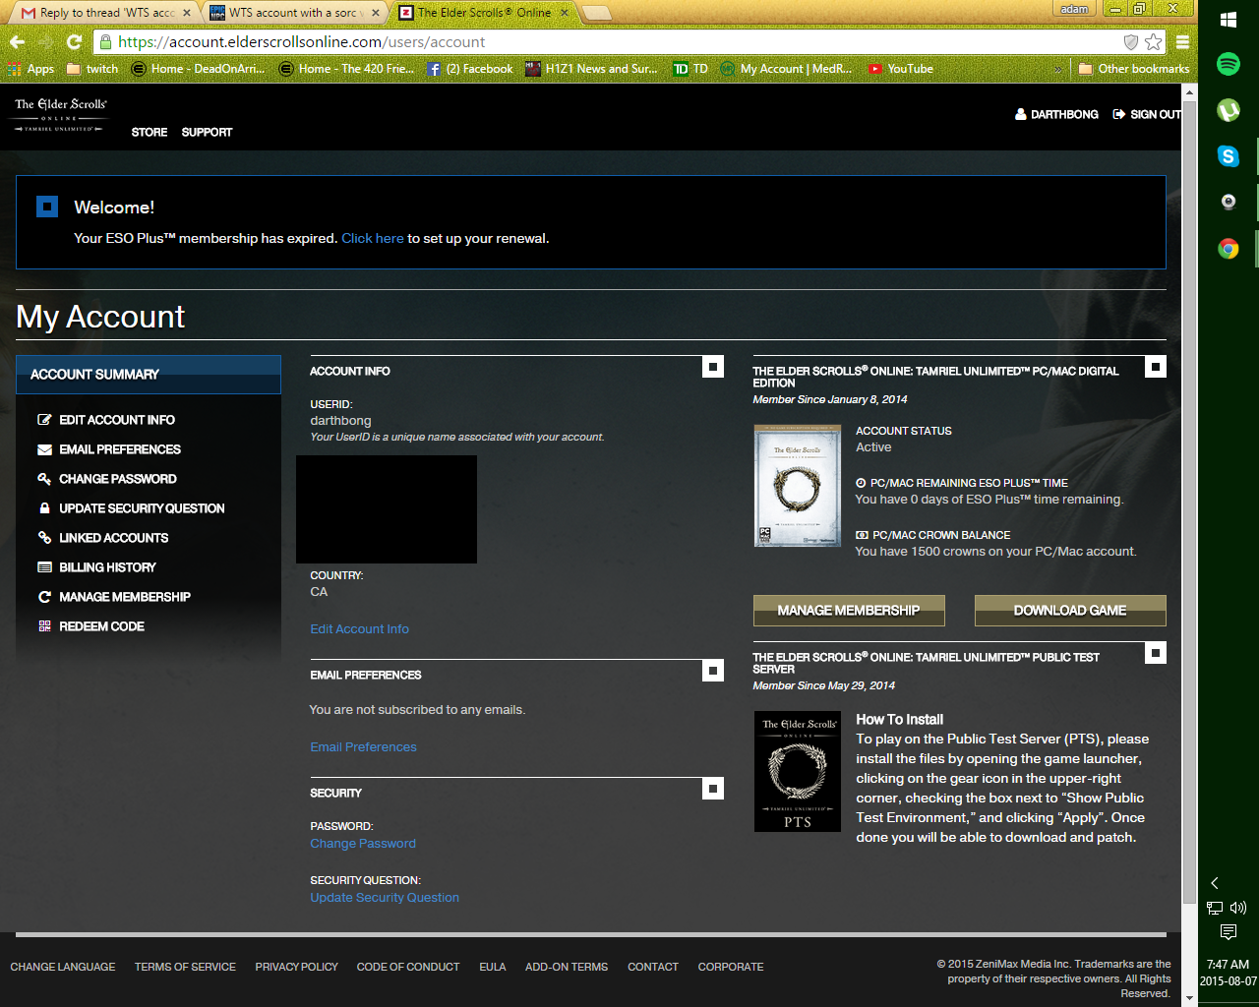The image size is (1259, 1007).
Task: Click the blue Update Security Question link
Action: (x=385, y=898)
